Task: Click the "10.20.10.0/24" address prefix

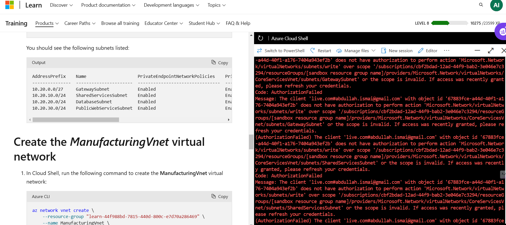Action: click(x=49, y=95)
